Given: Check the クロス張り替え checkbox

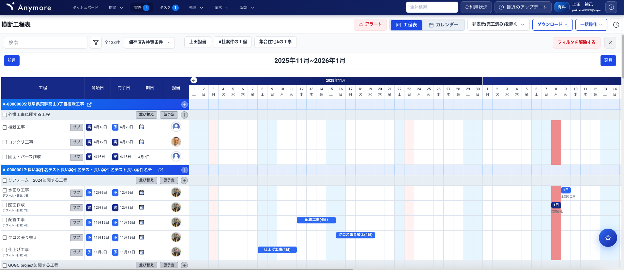Looking at the screenshot, I should (5, 238).
